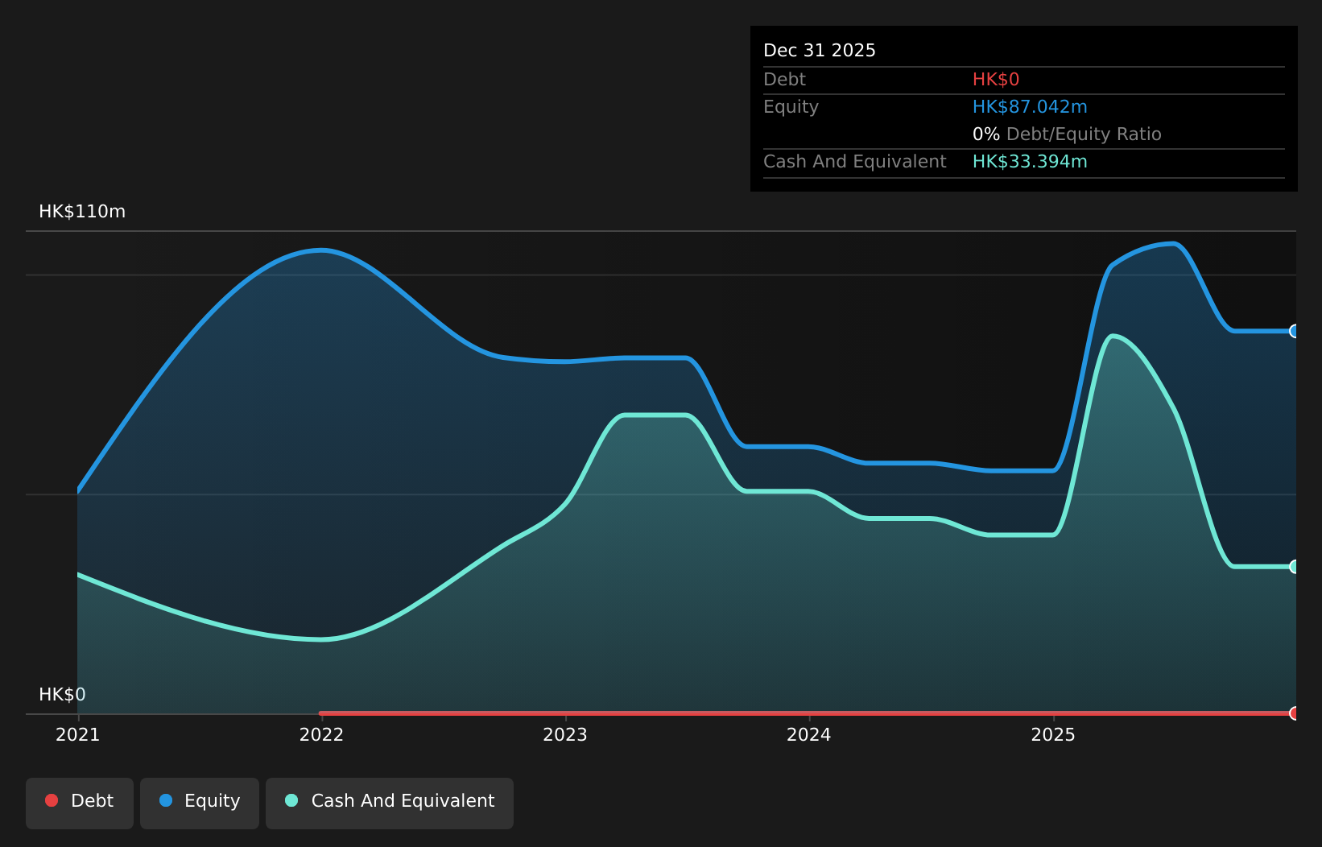Click the HK$110m y-axis label

click(x=82, y=212)
